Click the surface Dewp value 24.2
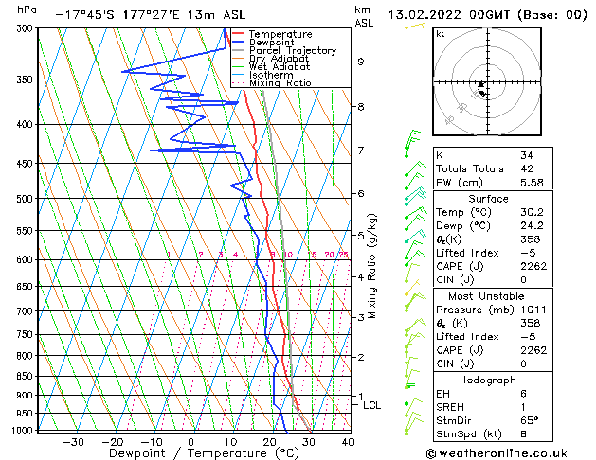This screenshot has width=596, height=460. coord(532,226)
